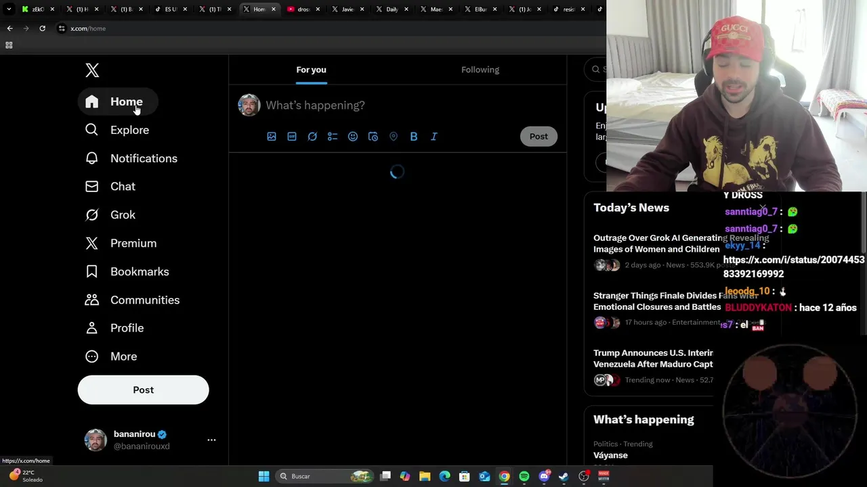Open Microsoft Edge from the taskbar
The height and width of the screenshot is (487, 867).
(444, 476)
